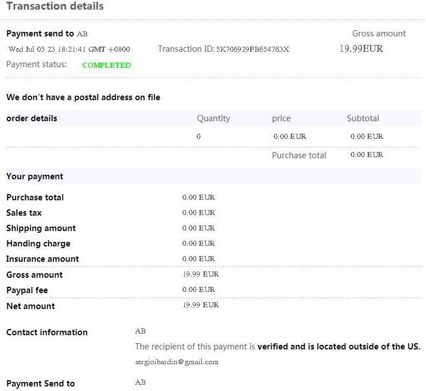Click the postal address notice text
This screenshot has width=426, height=391.
[83, 97]
